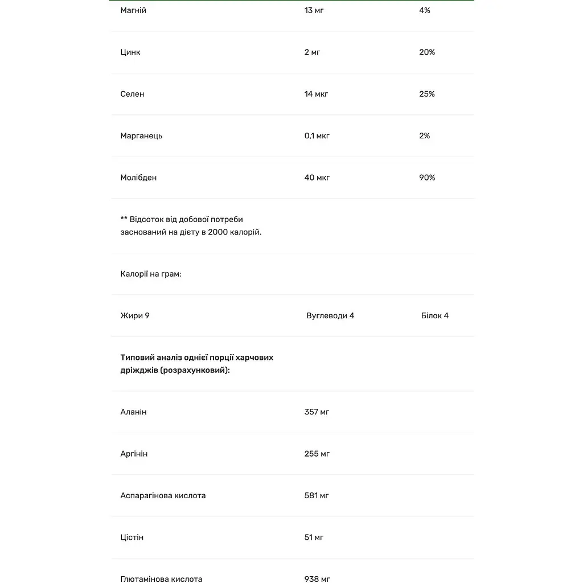This screenshot has width=583, height=583.
Task: Click the Аланін row label
Action: pyautogui.click(x=133, y=412)
